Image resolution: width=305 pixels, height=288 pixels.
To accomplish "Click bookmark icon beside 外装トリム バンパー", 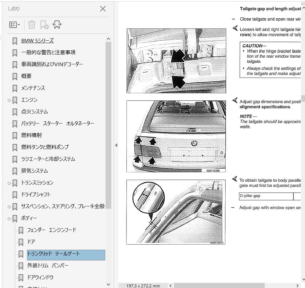I will [21, 266].
